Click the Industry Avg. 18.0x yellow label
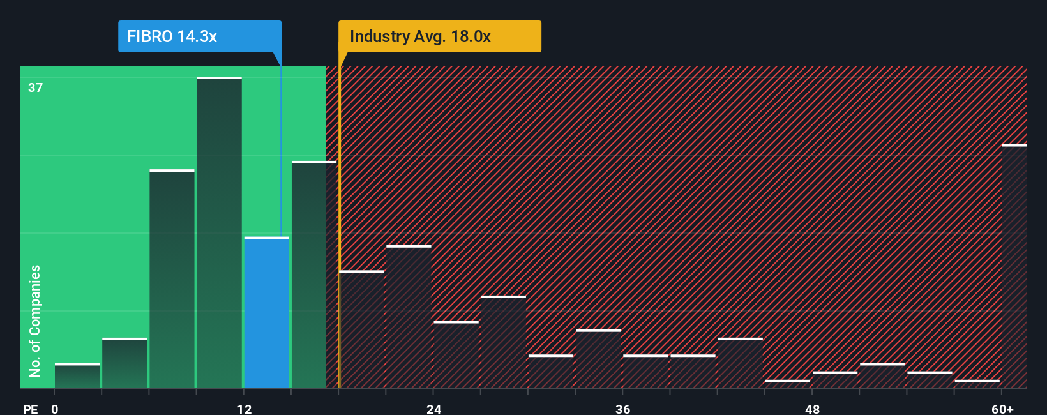1047x415 pixels. point(440,36)
